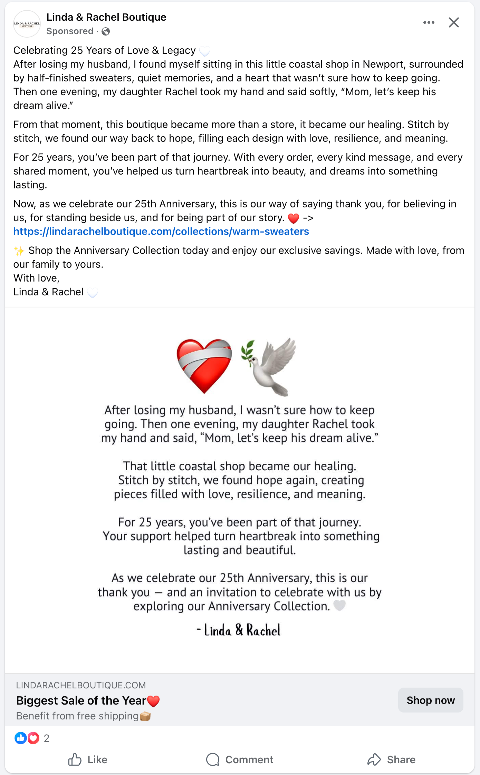Click the blue like reaction icon
The width and height of the screenshot is (480, 775).
coord(20,738)
